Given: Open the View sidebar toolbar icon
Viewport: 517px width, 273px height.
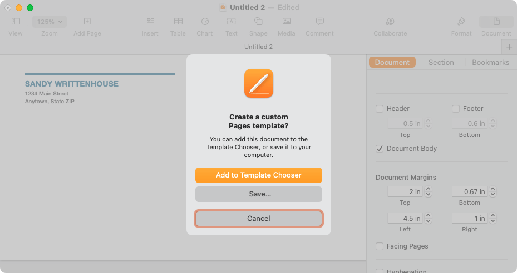Looking at the screenshot, I should pos(16,22).
